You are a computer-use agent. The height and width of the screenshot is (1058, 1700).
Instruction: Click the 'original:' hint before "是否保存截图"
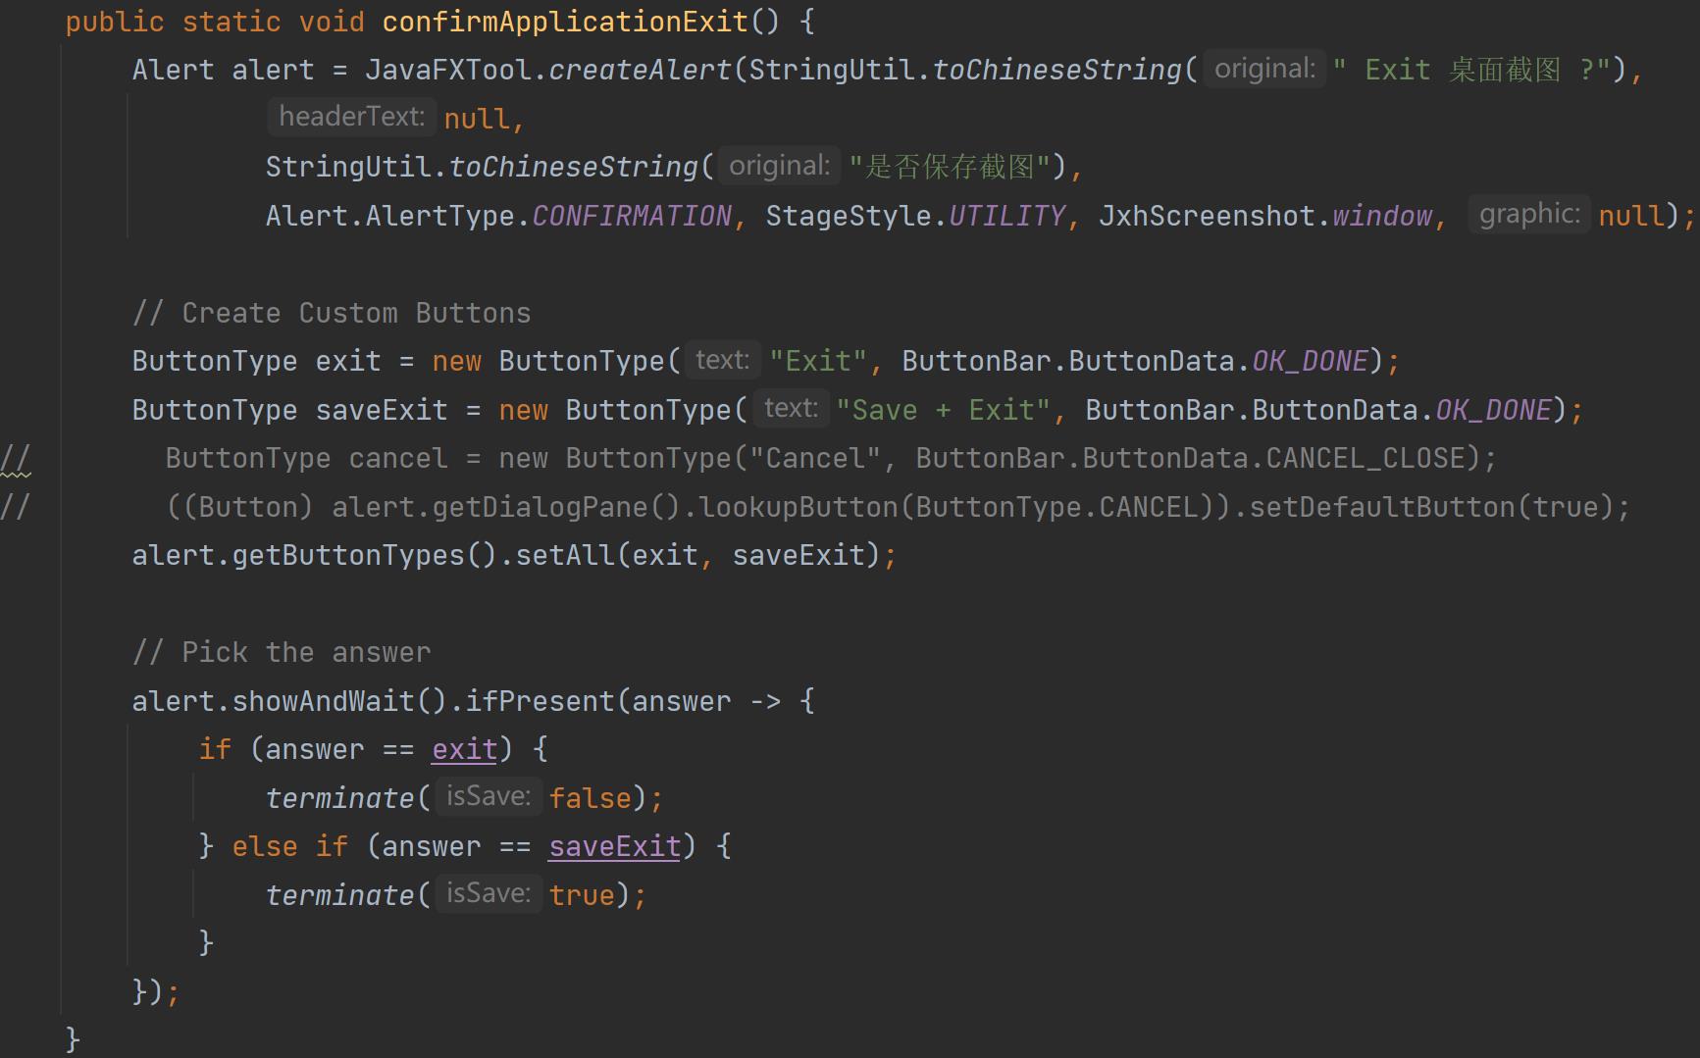coord(779,166)
